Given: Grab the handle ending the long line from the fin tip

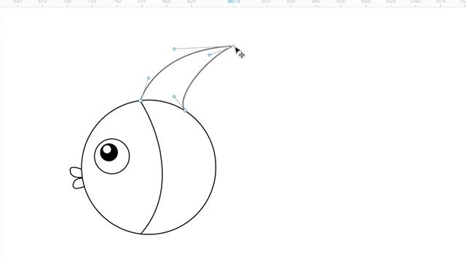Looking at the screenshot, I should 174,49.
